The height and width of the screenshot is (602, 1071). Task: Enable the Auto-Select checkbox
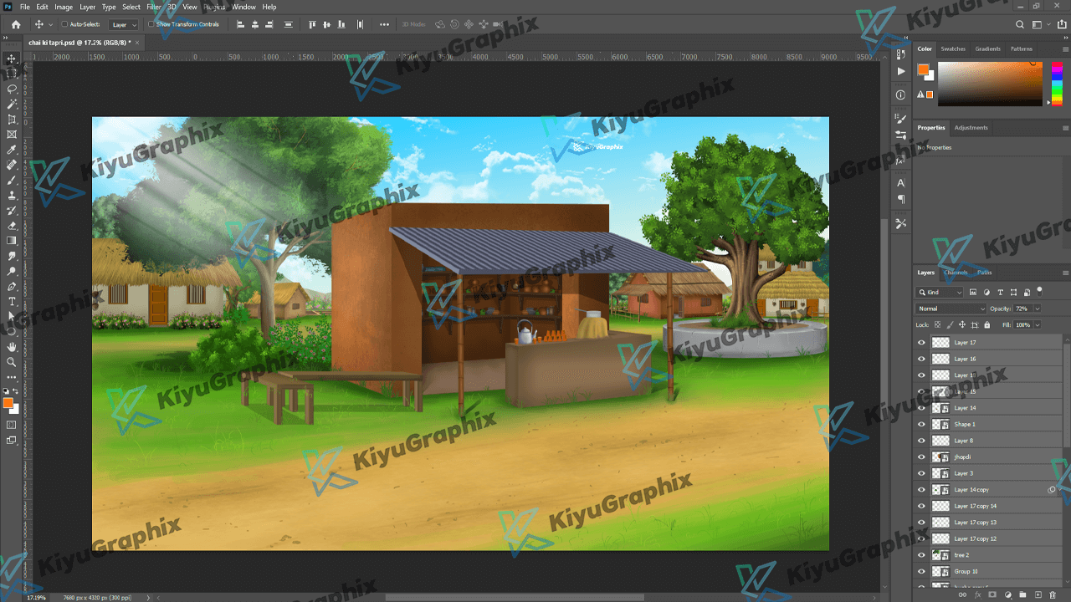[65, 24]
